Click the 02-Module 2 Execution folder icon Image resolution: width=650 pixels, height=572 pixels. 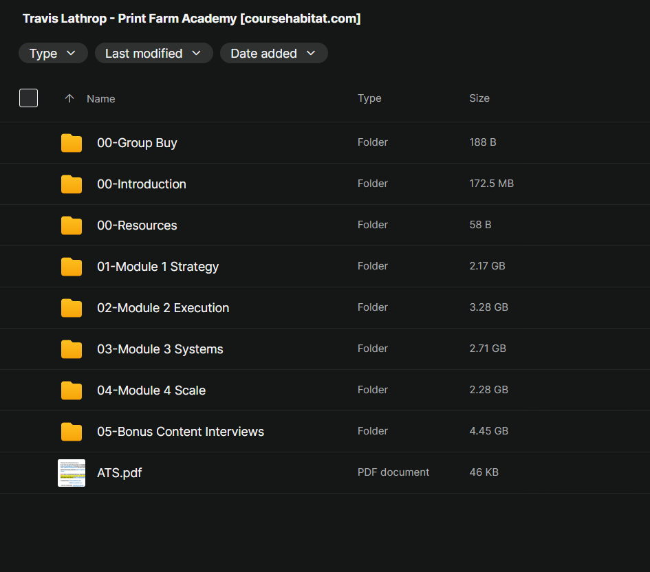click(72, 308)
